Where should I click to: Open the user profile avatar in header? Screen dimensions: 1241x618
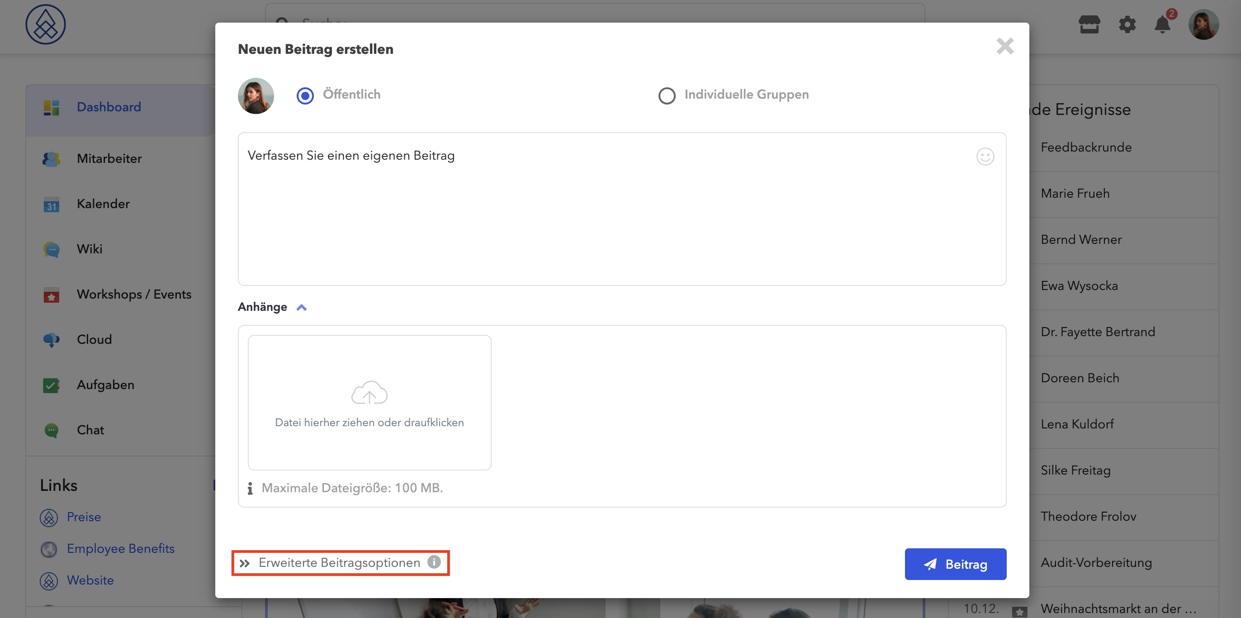[1203, 24]
